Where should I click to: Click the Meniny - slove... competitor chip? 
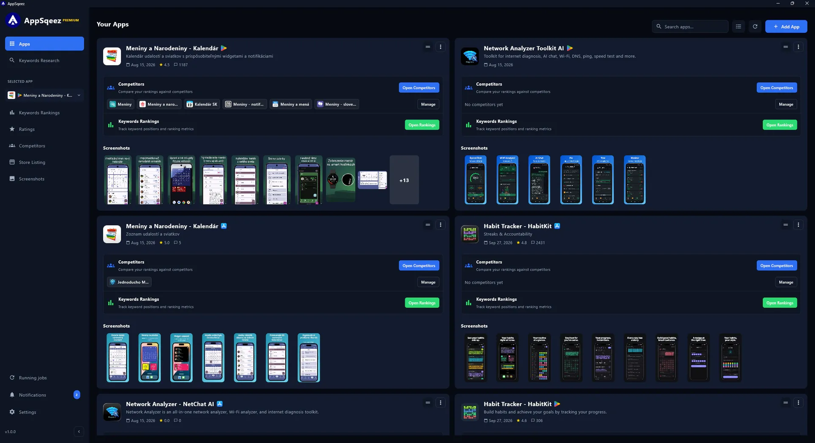click(x=337, y=104)
